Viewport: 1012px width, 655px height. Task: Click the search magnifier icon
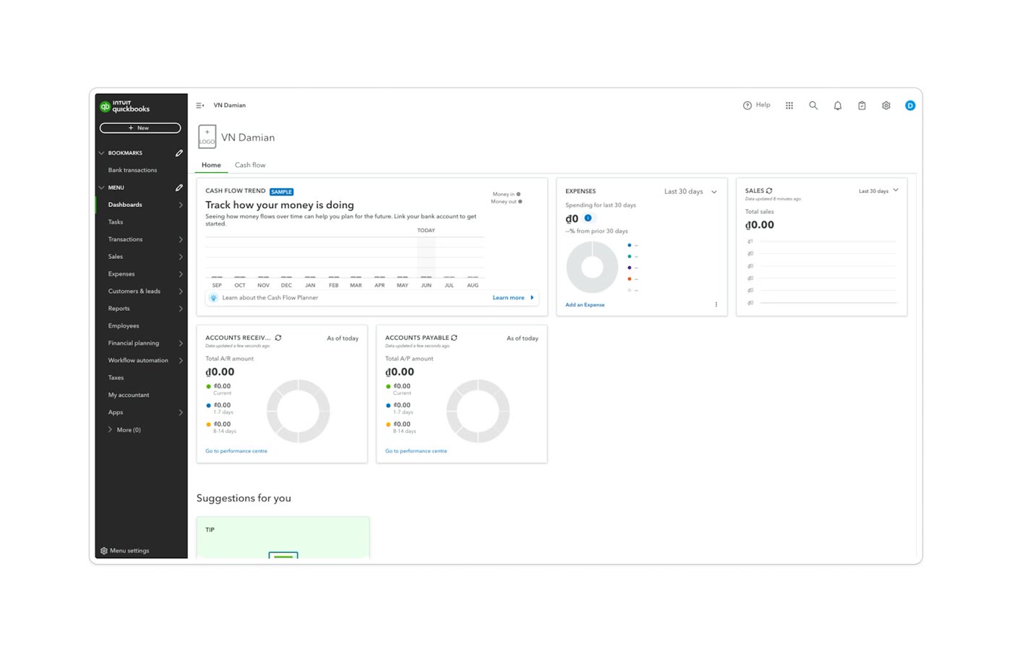click(x=813, y=106)
